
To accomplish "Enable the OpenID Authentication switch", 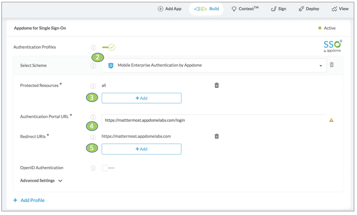I will click(x=108, y=168).
